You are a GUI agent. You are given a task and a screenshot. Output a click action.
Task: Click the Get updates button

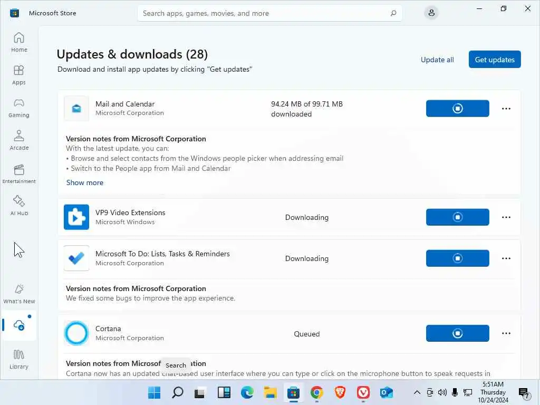tap(495, 60)
